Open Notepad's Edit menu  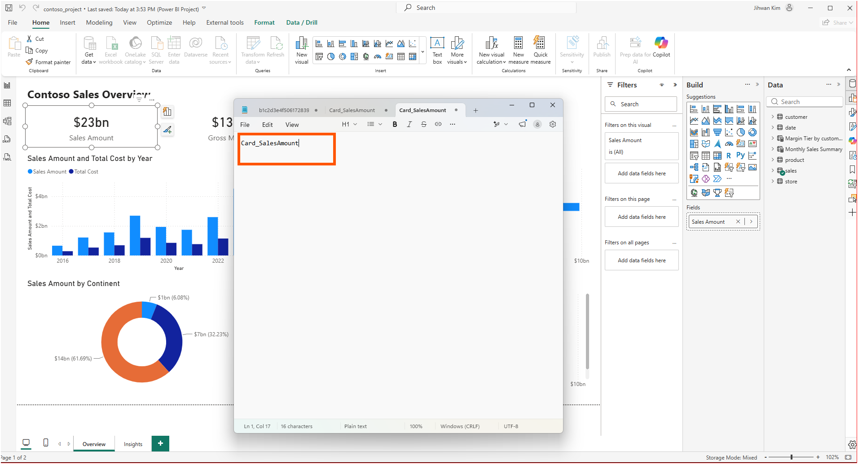tap(268, 125)
